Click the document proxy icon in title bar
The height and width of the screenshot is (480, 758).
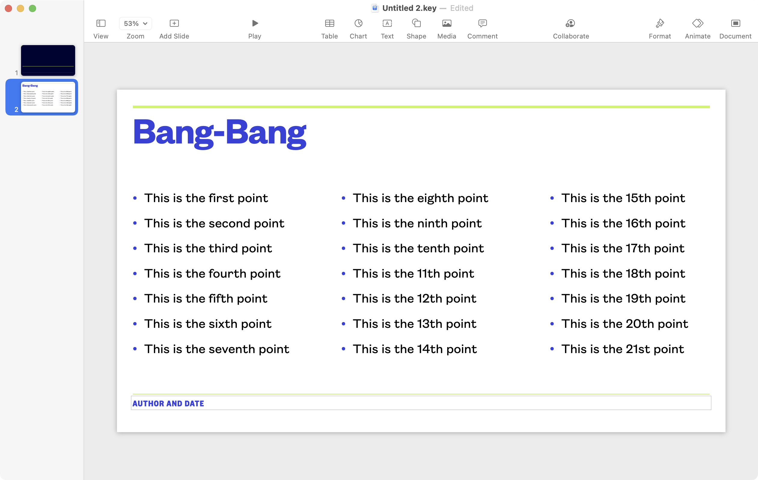click(374, 8)
